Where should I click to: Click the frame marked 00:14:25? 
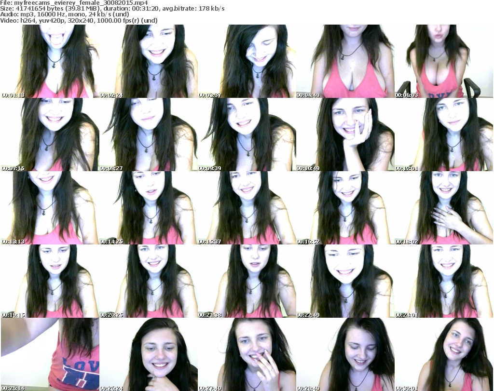coord(149,208)
